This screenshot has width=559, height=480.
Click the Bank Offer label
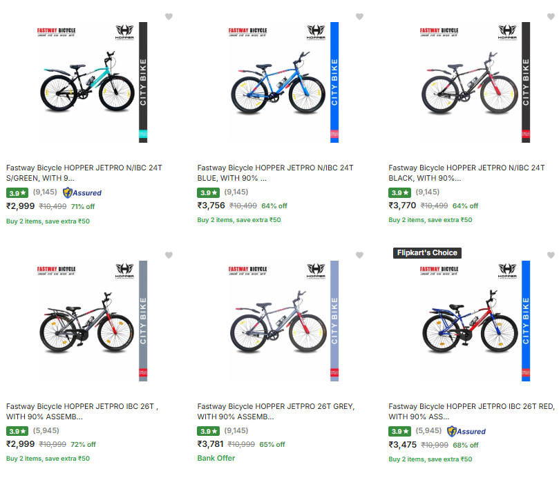[216, 458]
